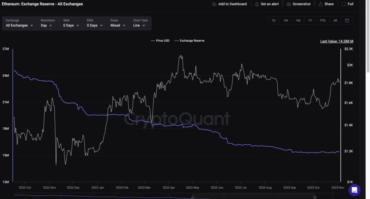Open the EMA 0 Days dropdown
This screenshot has width=370, height=199.
[94, 23]
